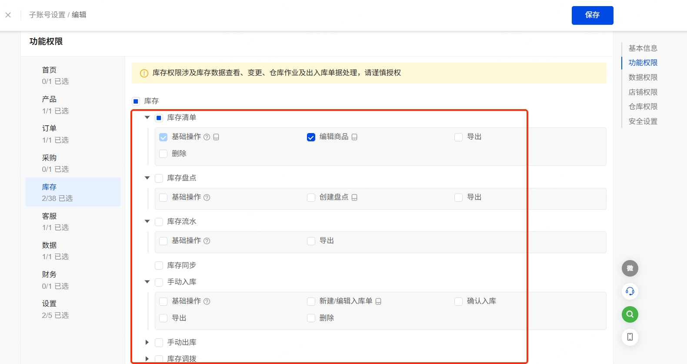Open the headset customer service floating button
This screenshot has width=687, height=364.
630,291
